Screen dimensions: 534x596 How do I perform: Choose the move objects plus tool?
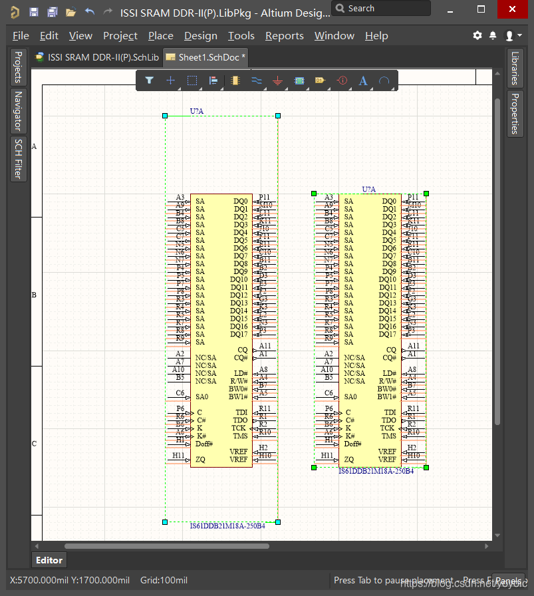tap(171, 80)
